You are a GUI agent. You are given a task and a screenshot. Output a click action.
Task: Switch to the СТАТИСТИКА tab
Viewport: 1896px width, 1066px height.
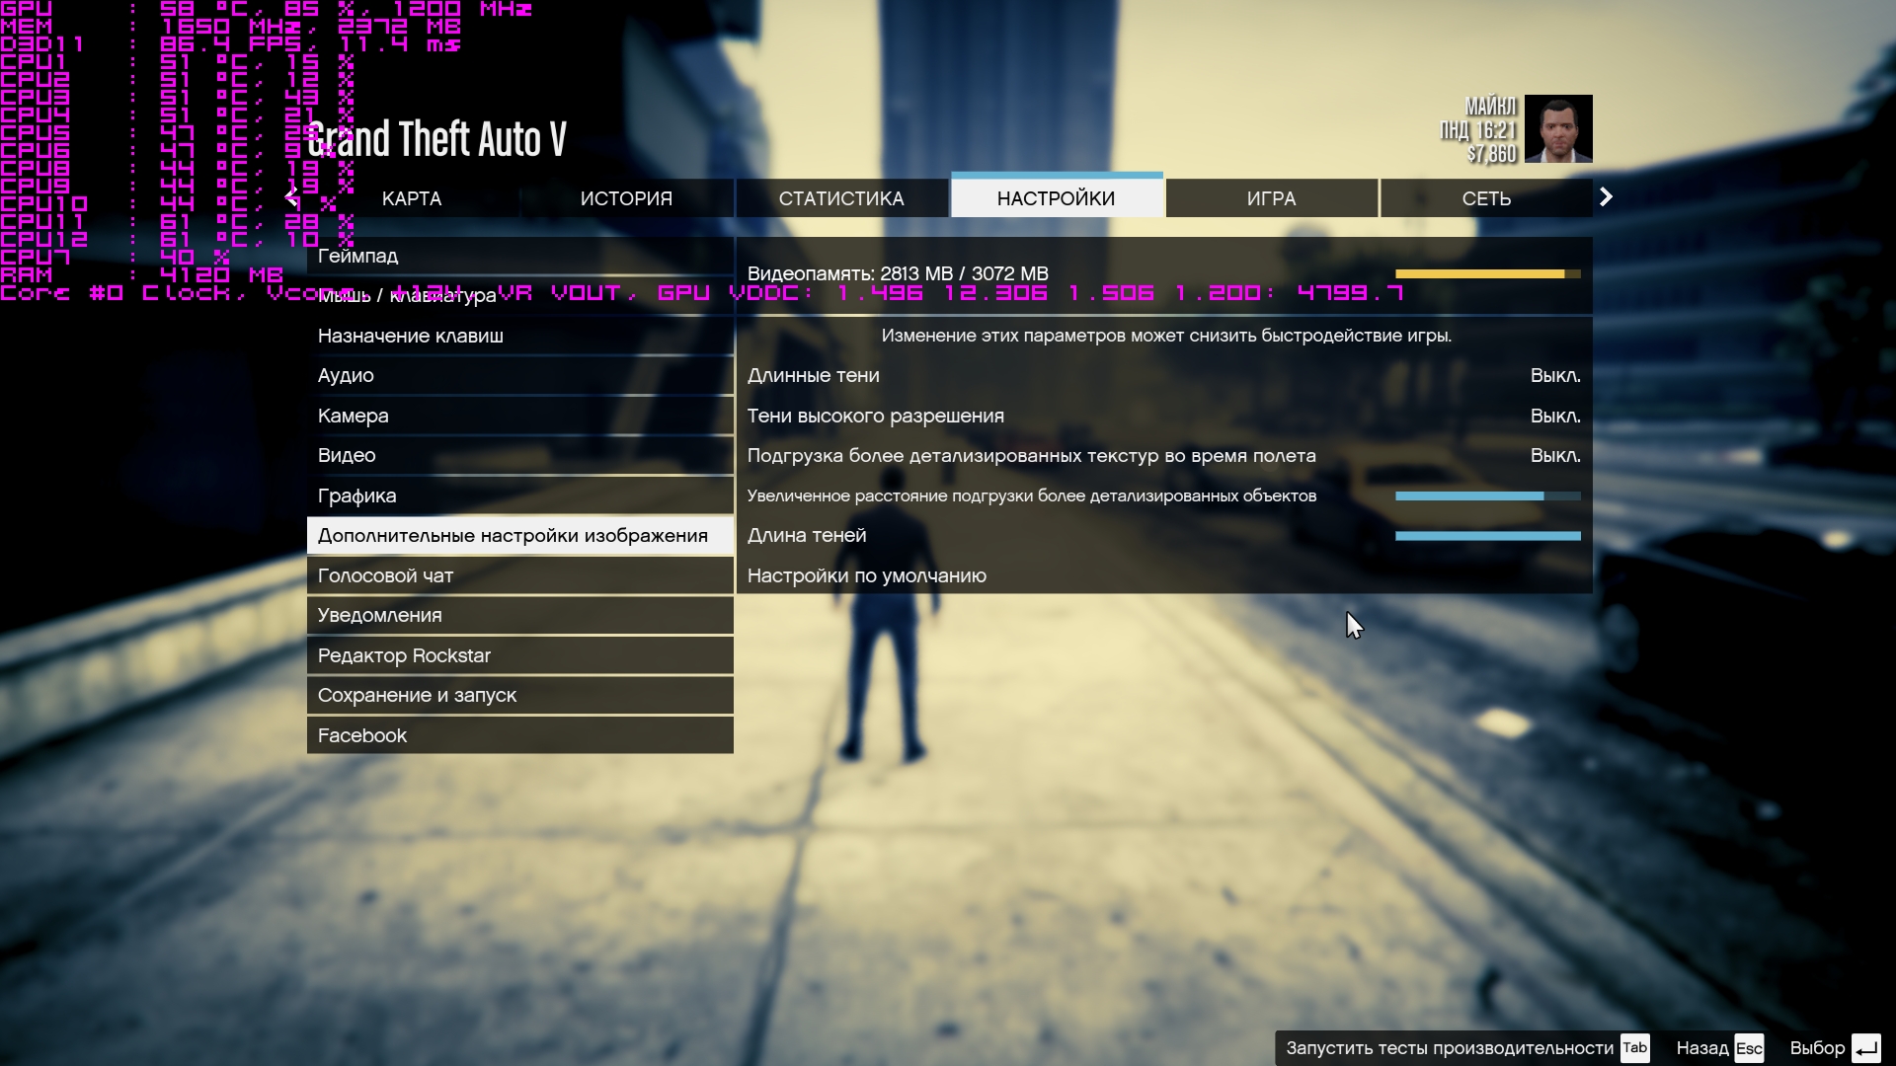(x=841, y=198)
